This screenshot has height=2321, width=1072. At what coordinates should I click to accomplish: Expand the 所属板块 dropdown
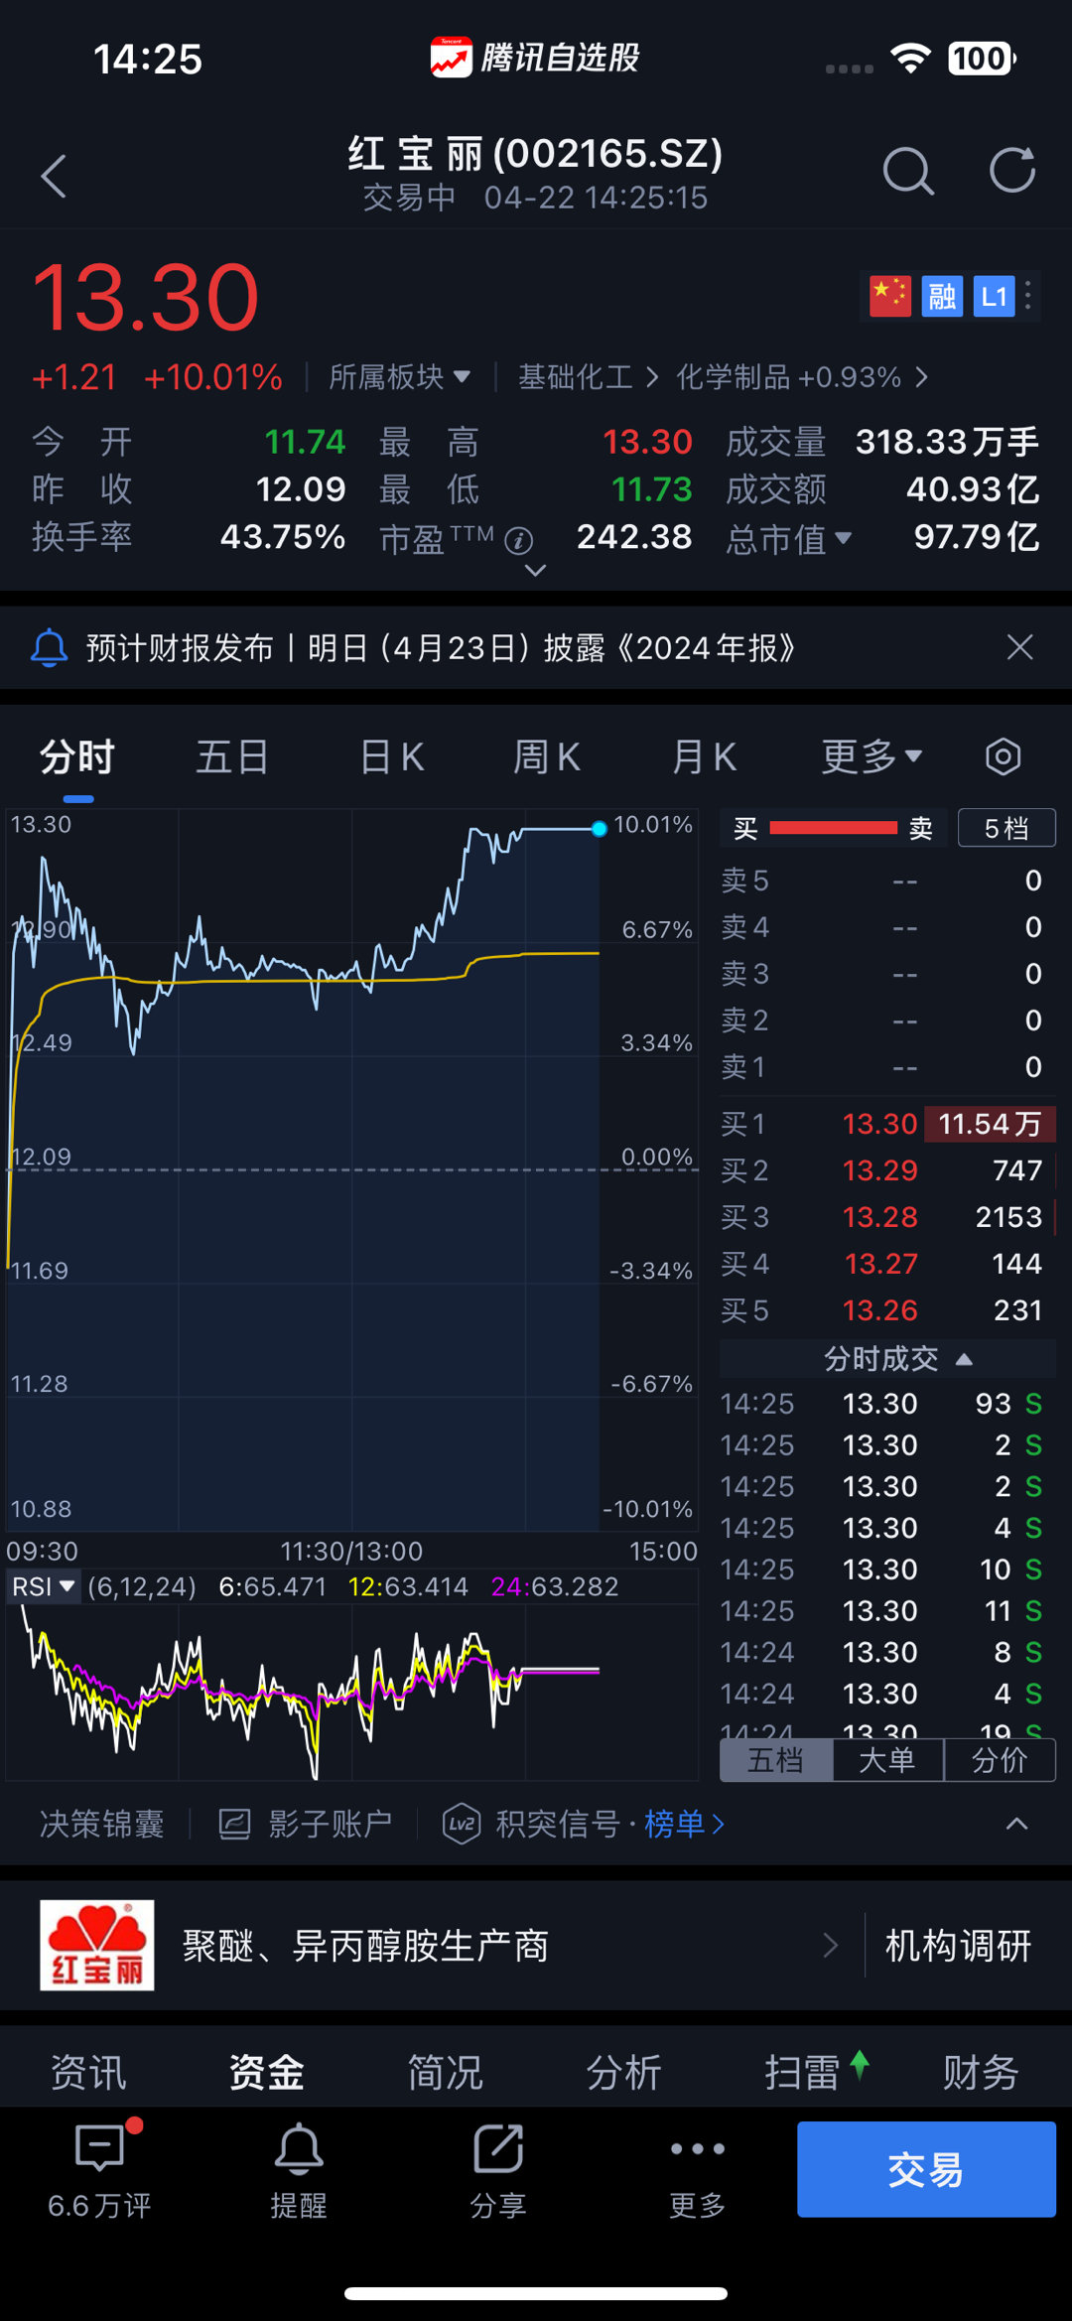point(400,377)
